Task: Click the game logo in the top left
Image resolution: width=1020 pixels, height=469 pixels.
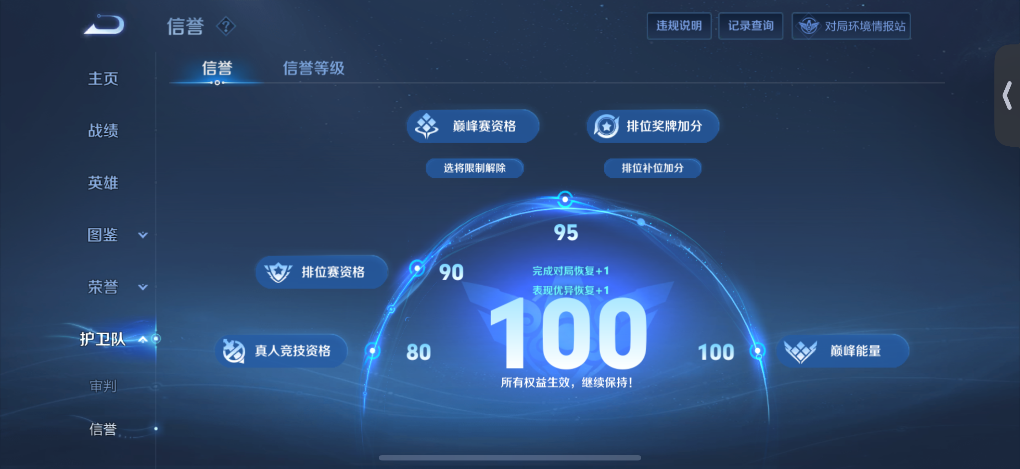Action: [x=104, y=25]
